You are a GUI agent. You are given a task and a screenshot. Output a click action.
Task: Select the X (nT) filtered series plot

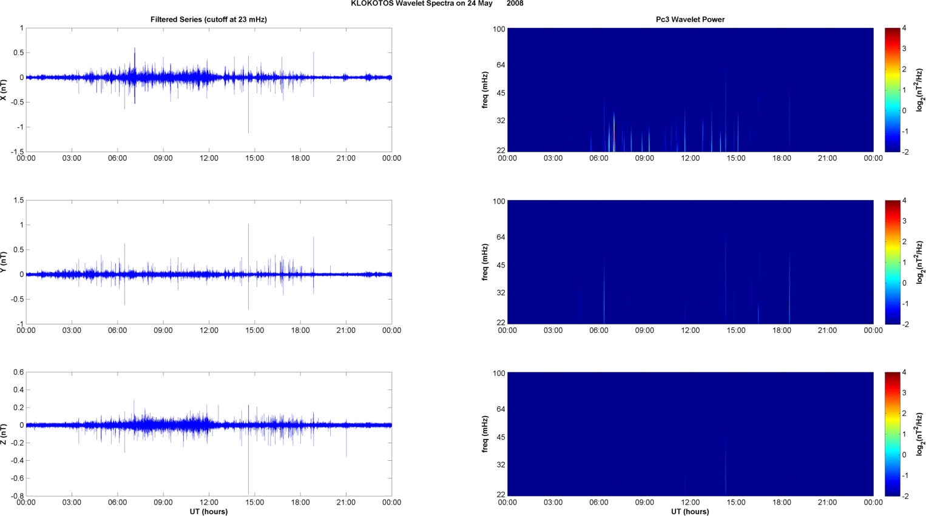pos(208,90)
